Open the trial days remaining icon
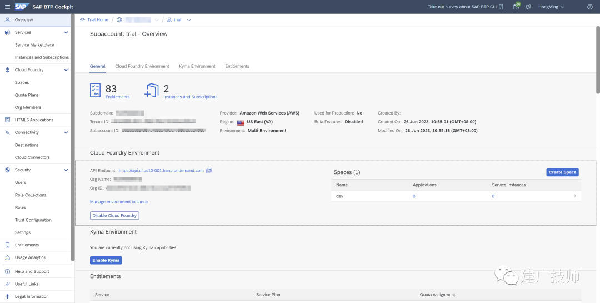 point(517,7)
